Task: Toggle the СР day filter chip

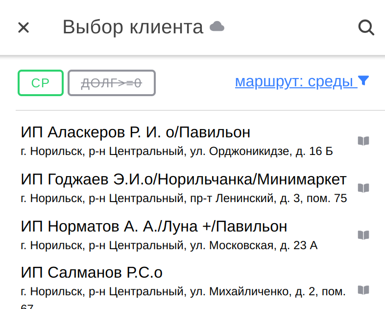Action: pos(41,83)
